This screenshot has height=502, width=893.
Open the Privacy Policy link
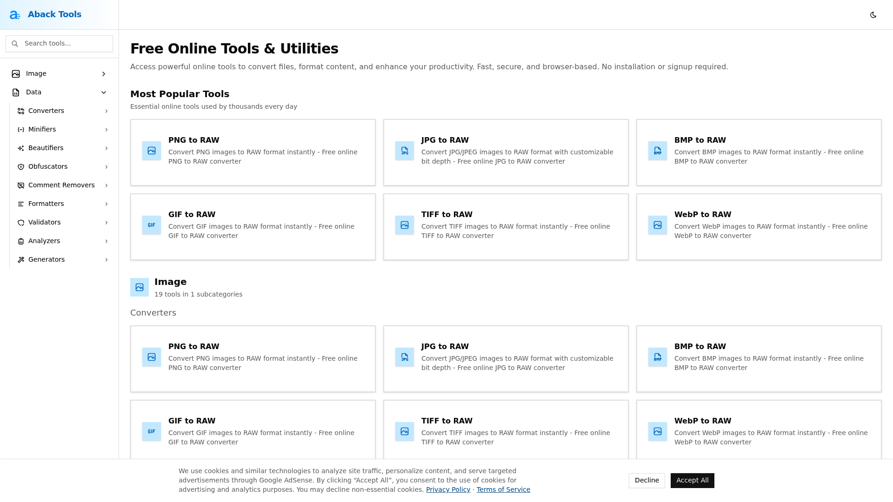[448, 489]
